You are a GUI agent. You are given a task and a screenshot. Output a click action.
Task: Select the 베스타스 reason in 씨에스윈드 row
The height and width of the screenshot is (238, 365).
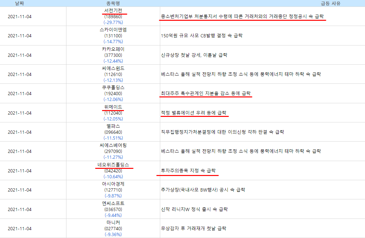pyautogui.click(x=241, y=74)
